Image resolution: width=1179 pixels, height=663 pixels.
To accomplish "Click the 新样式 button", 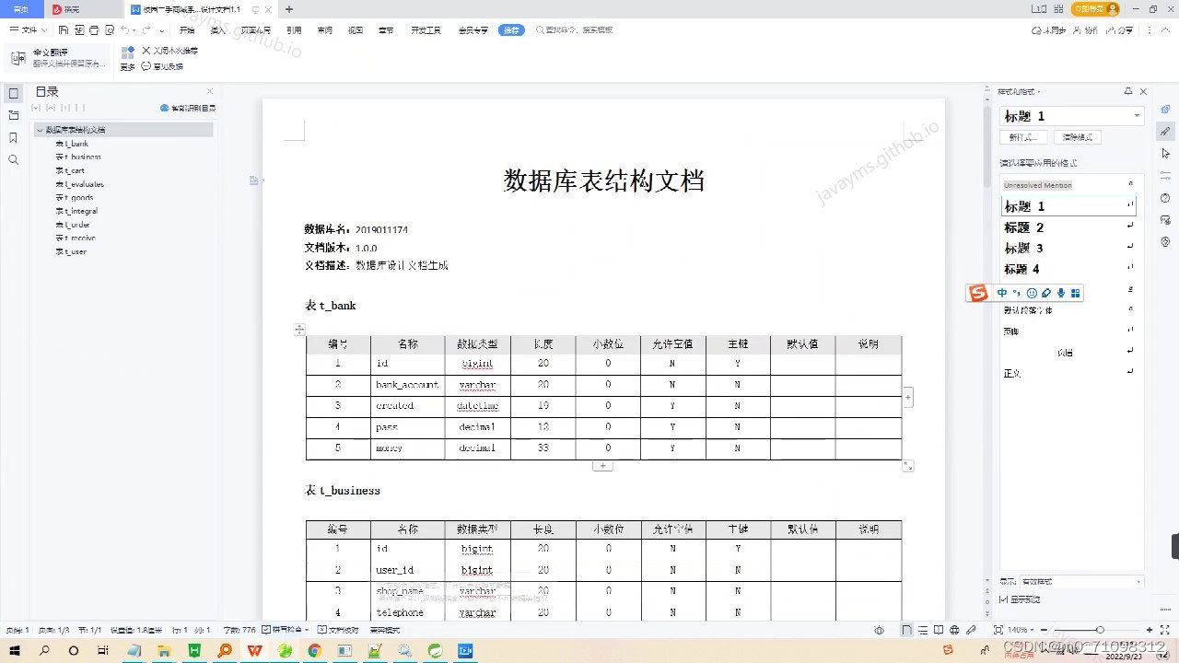I will pyautogui.click(x=1023, y=137).
